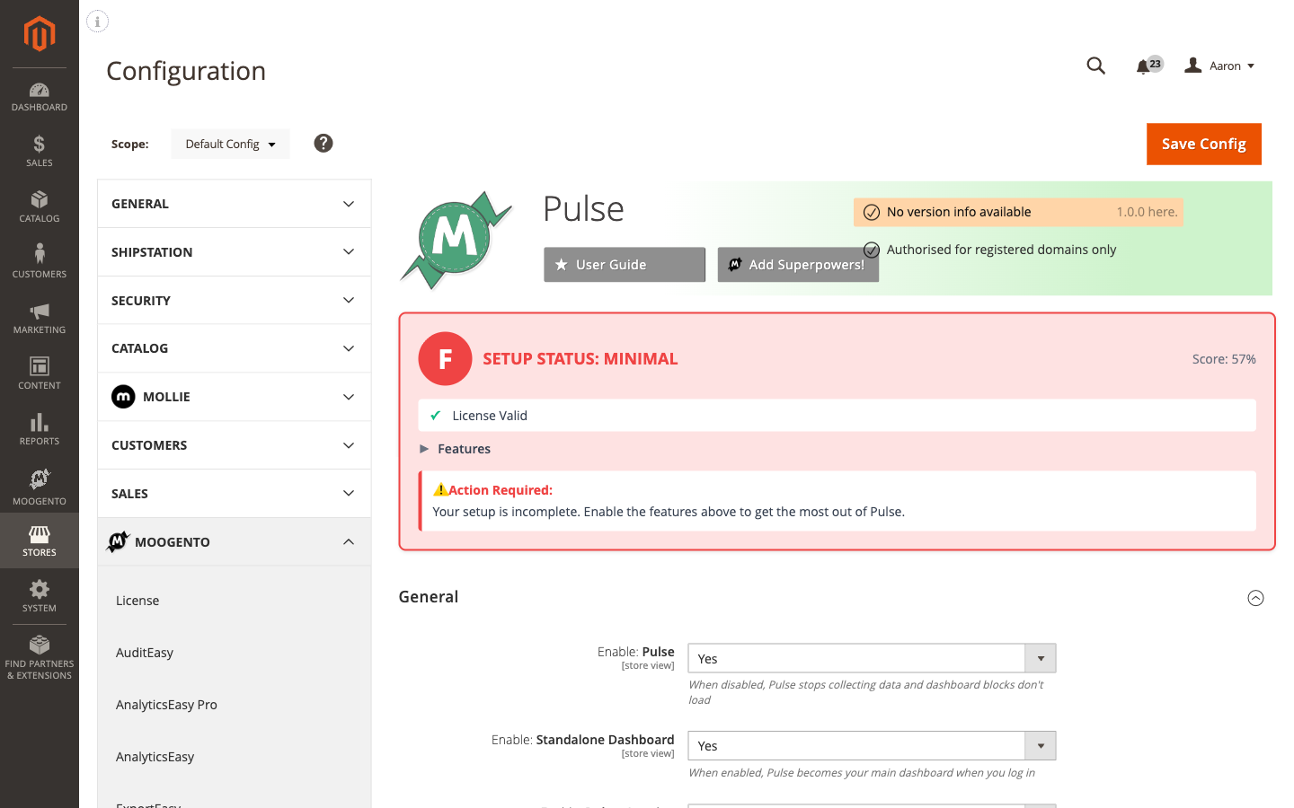The image size is (1294, 808).
Task: Open the scope help question mark
Action: [x=323, y=143]
